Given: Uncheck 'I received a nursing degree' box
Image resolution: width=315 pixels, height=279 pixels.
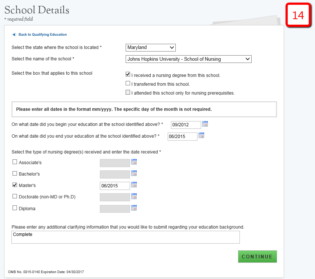Looking at the screenshot, I should (x=128, y=74).
